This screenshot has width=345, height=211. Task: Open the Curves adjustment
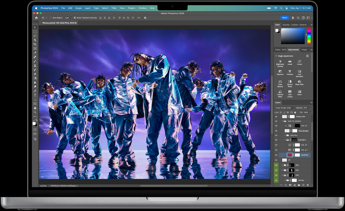click(299, 62)
